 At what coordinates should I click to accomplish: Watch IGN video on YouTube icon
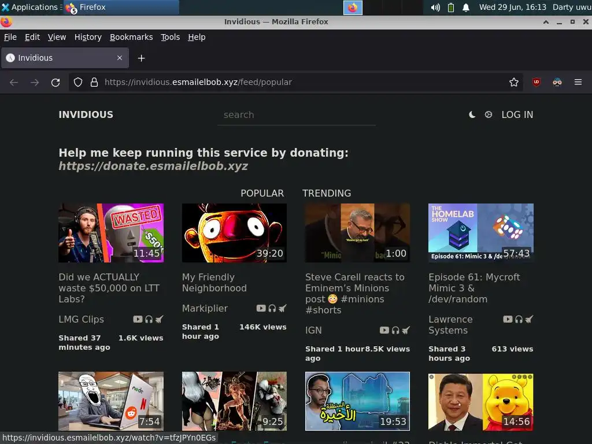(384, 330)
